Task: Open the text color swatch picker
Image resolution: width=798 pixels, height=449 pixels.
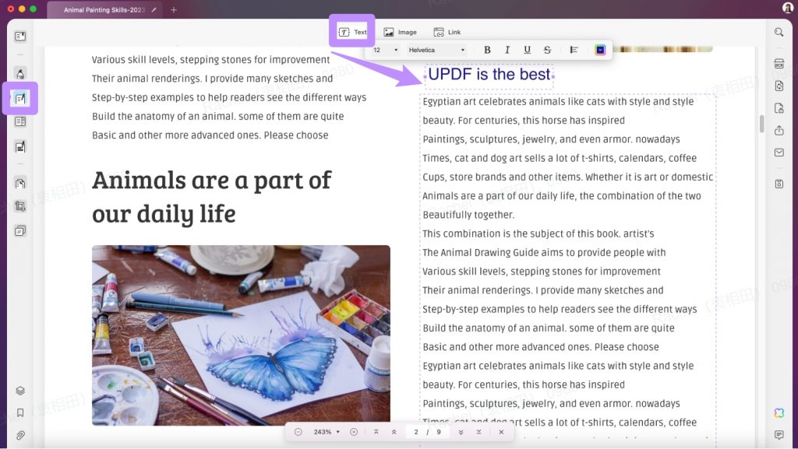Action: coord(599,49)
